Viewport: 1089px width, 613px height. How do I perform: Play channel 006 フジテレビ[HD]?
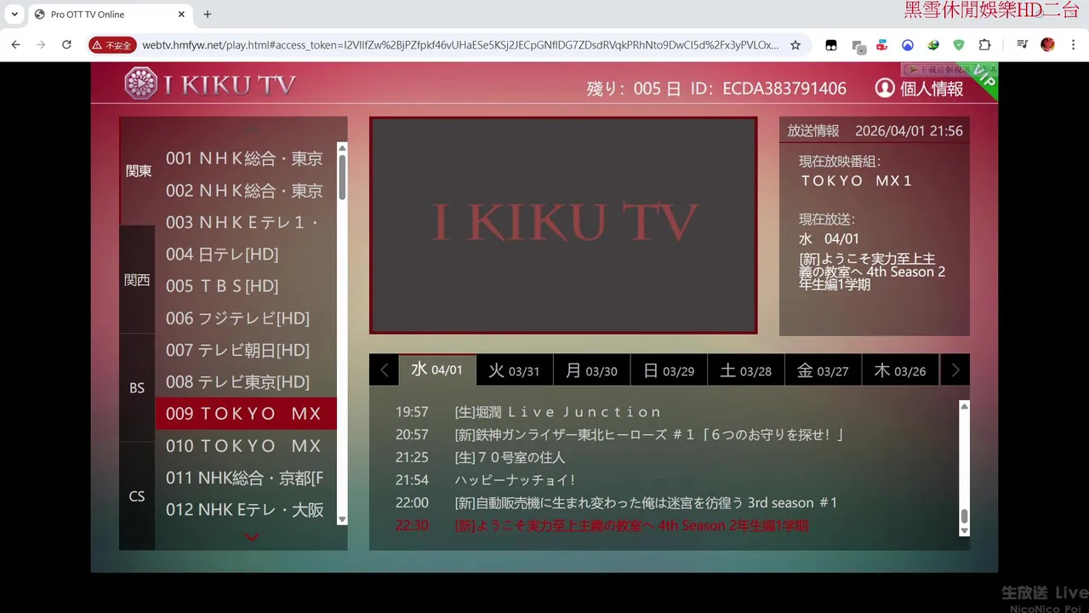(246, 318)
